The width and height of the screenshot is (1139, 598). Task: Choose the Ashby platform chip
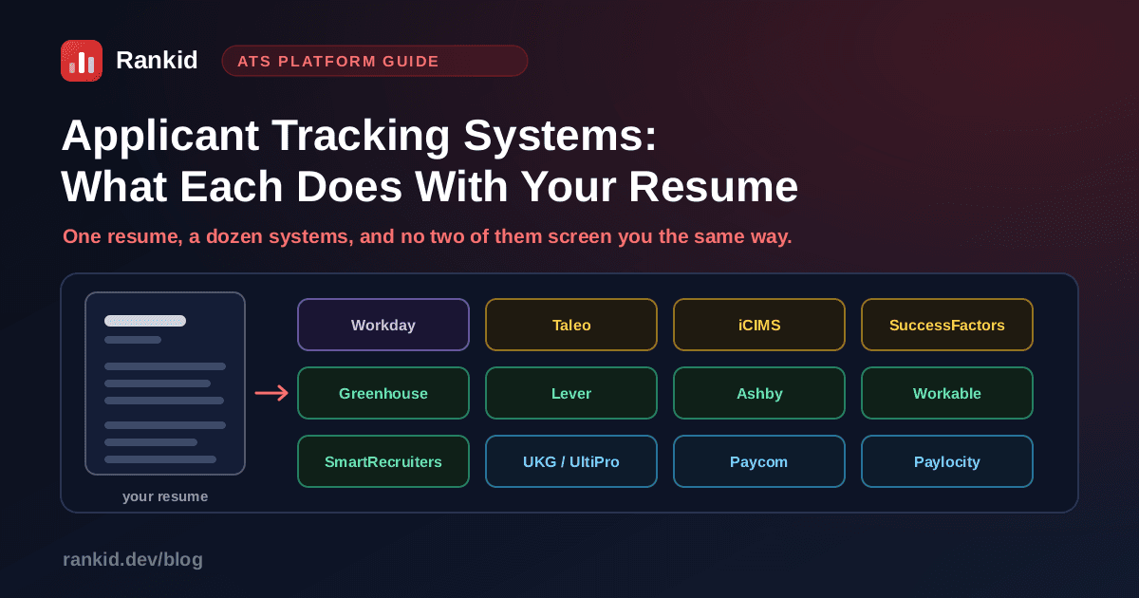tap(759, 393)
